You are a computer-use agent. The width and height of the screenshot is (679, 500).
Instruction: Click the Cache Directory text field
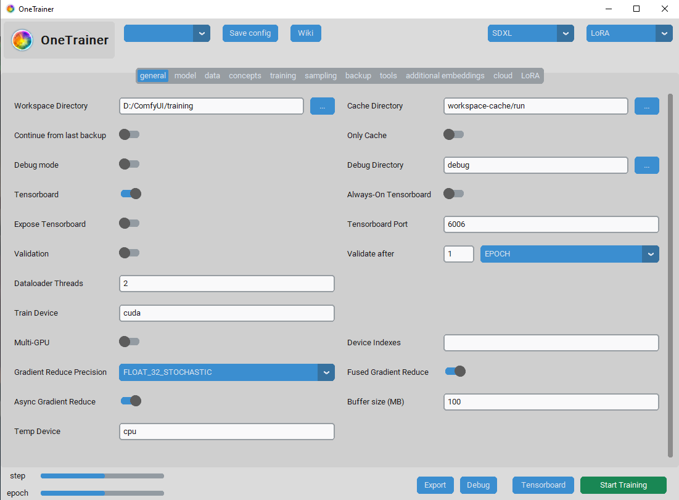pyautogui.click(x=536, y=106)
